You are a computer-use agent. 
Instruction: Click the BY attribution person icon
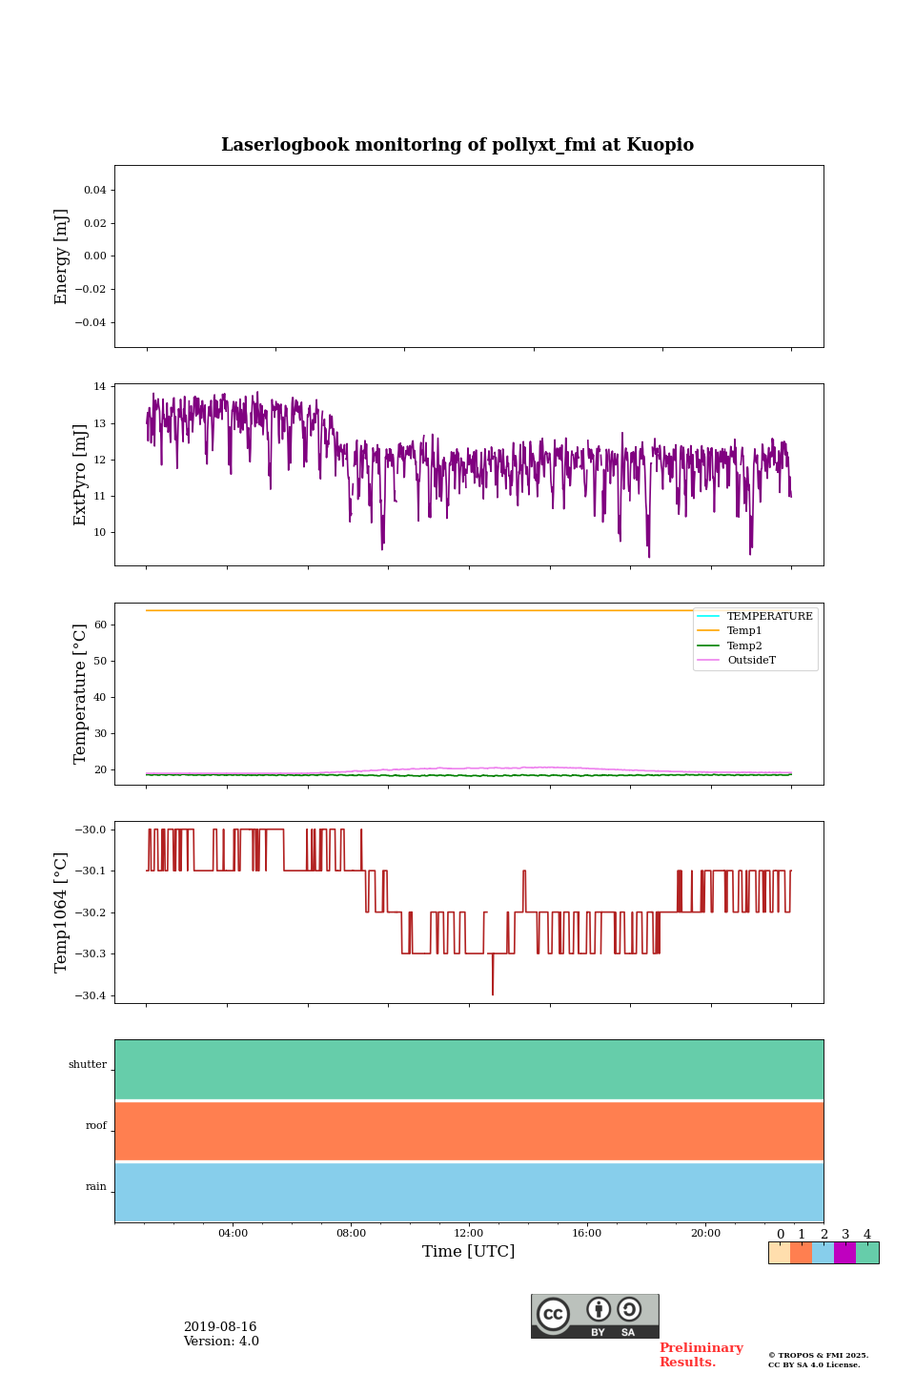click(x=599, y=1310)
